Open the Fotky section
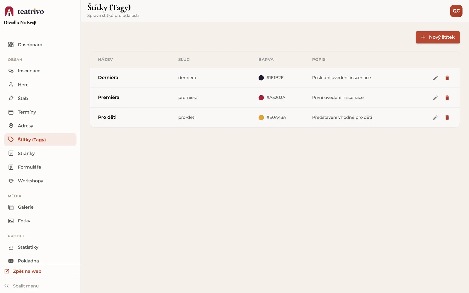 click(x=40, y=221)
